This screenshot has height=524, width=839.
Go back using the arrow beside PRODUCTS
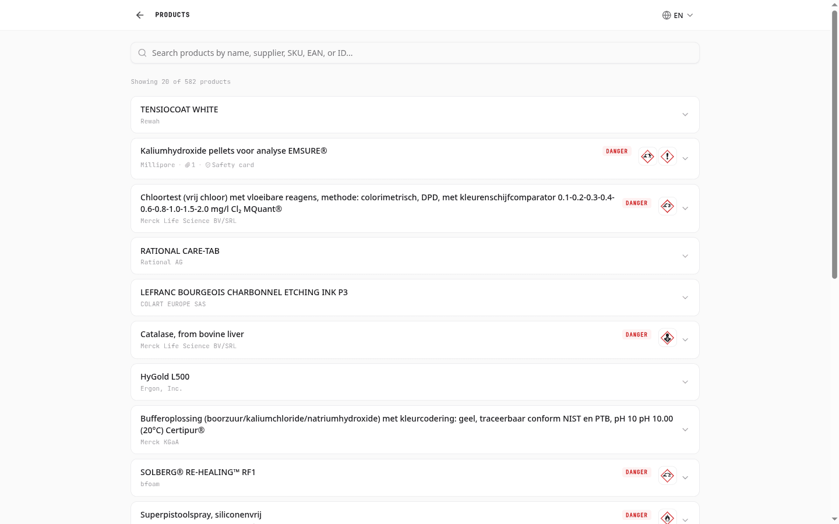click(140, 15)
